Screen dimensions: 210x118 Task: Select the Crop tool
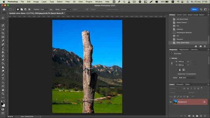3,33
